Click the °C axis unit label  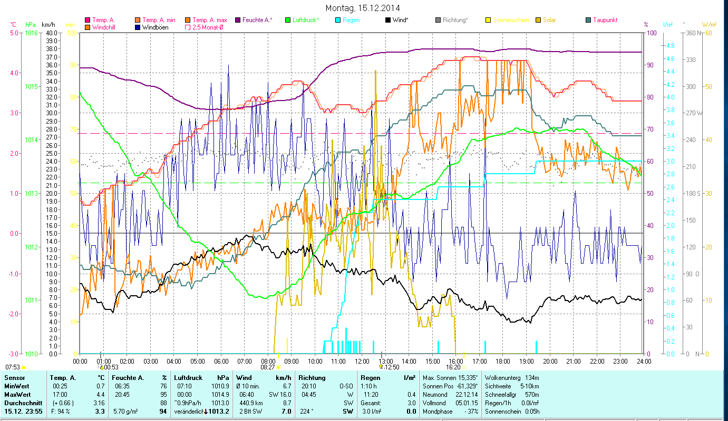(x=14, y=25)
